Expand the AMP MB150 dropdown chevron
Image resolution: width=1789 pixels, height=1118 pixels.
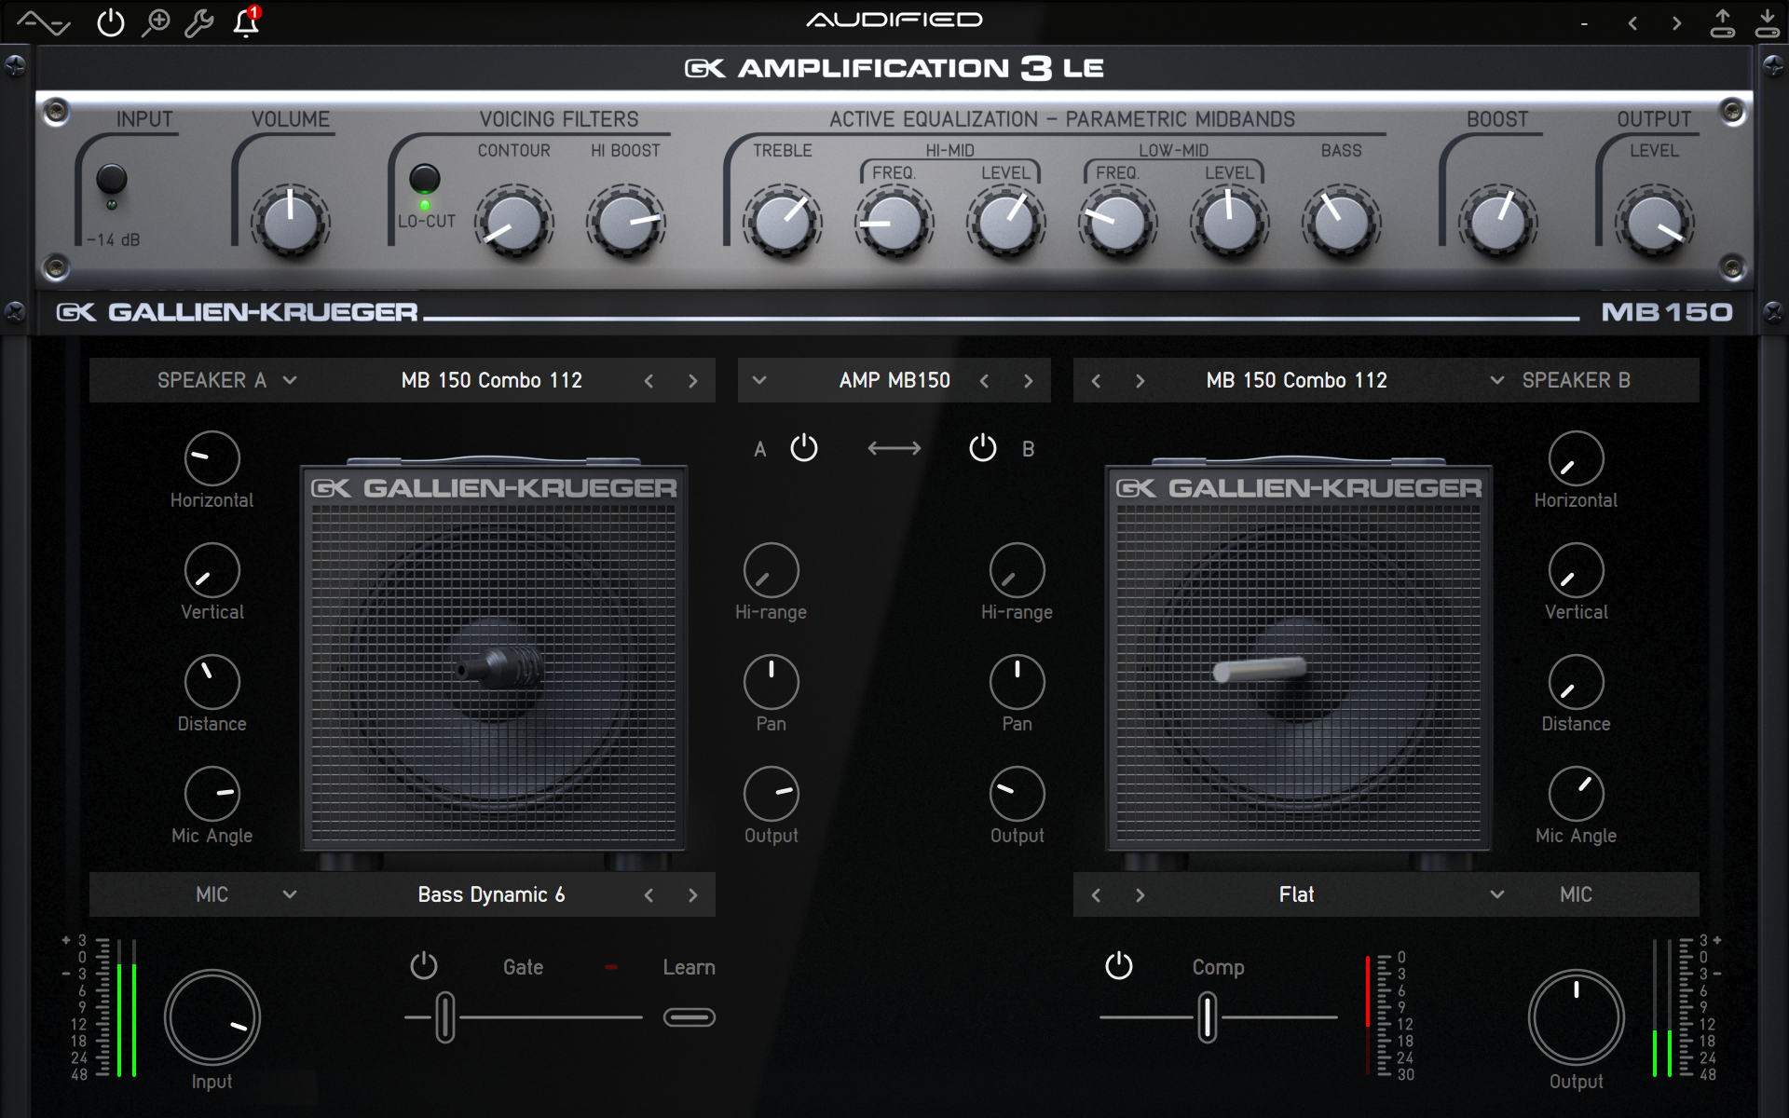pyautogui.click(x=759, y=380)
